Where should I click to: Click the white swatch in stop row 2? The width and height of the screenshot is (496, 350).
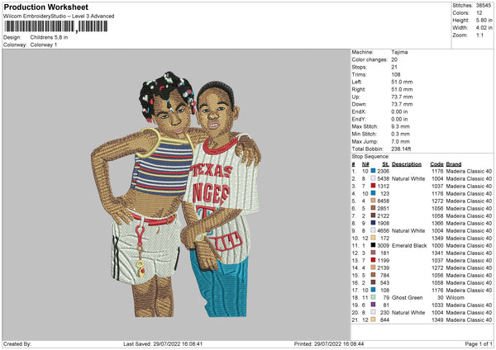click(x=374, y=178)
